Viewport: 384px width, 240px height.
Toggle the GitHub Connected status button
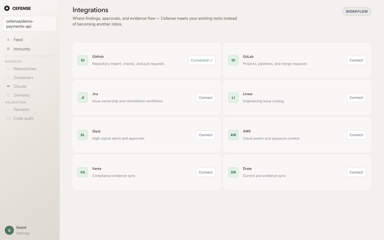(x=202, y=60)
